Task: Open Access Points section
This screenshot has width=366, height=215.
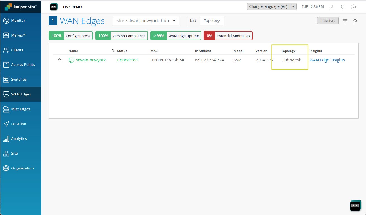Action: (20, 64)
